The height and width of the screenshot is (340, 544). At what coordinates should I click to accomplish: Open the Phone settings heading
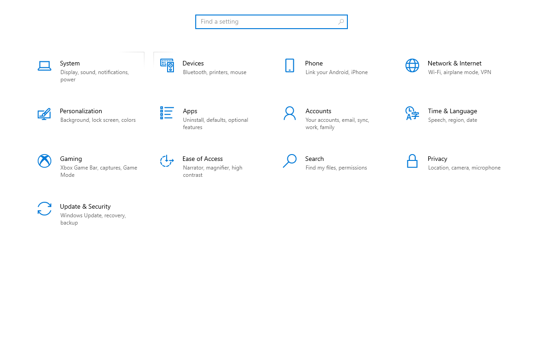tap(314, 63)
